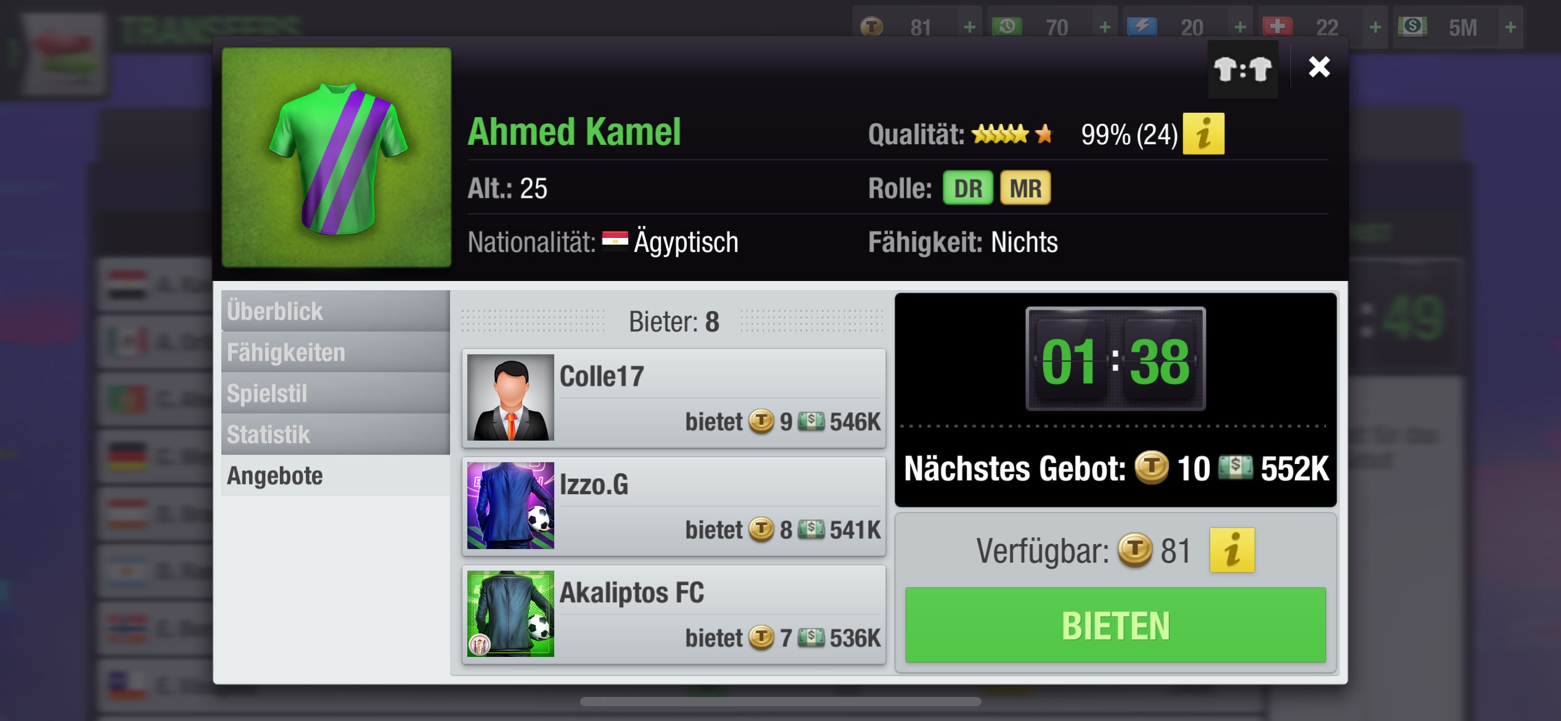This screenshot has width=1561, height=721.
Task: Tap the green DR role badge
Action: (x=967, y=189)
